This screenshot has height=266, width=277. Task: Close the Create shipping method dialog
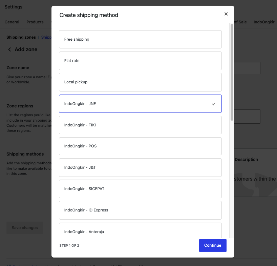[226, 14]
